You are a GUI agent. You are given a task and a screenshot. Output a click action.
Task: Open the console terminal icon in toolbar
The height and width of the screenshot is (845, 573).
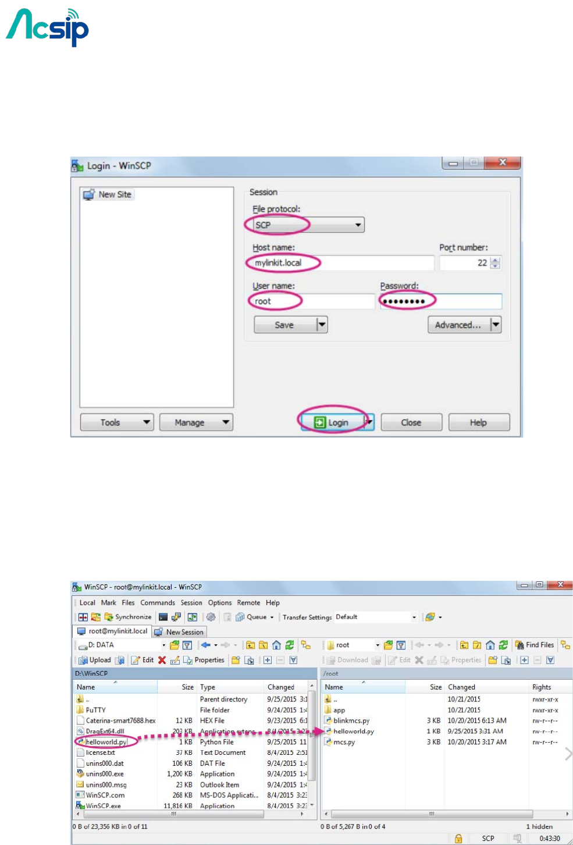pos(163,617)
